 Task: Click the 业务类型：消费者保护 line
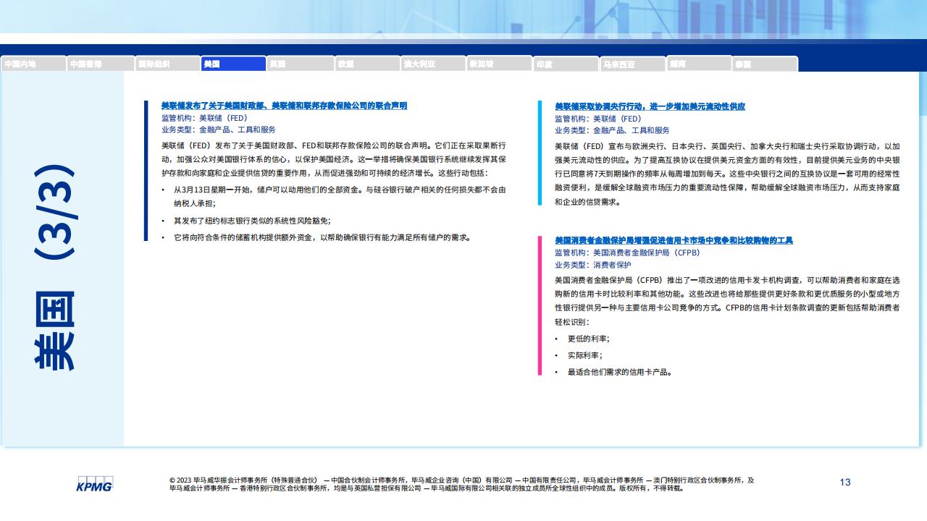click(592, 265)
